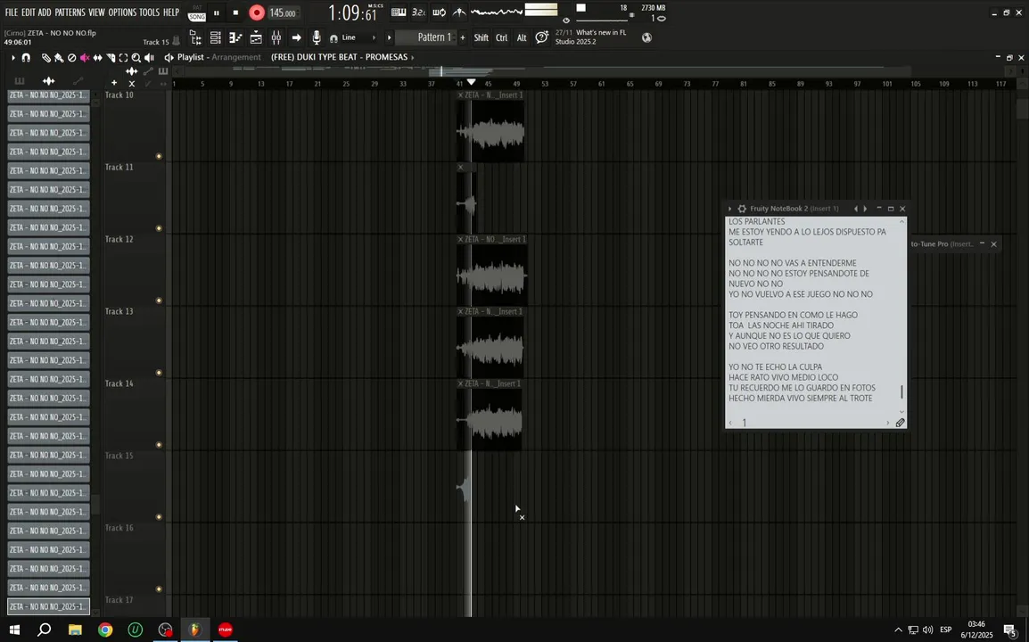Select the pencil Draw tool in the playlist
The image size is (1029, 642).
click(x=46, y=58)
